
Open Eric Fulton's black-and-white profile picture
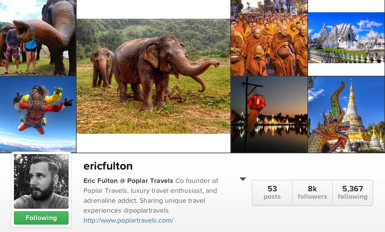coord(41,181)
